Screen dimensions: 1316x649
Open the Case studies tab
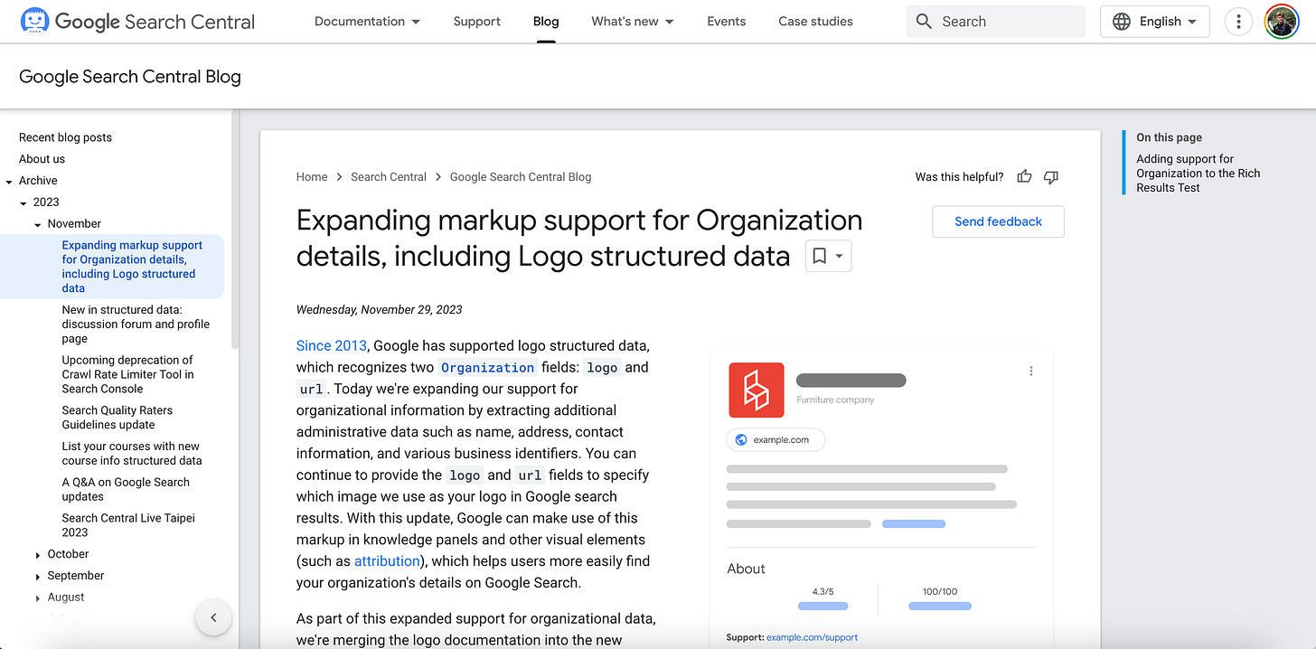point(815,22)
